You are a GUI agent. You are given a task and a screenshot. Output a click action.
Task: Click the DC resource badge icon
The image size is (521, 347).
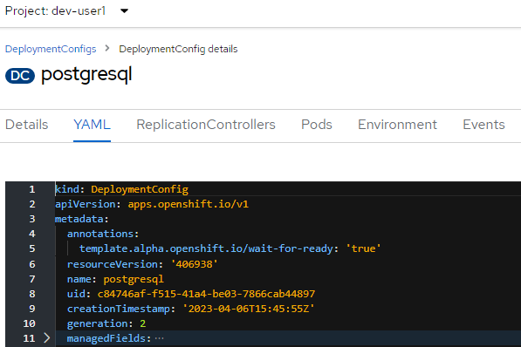pyautogui.click(x=20, y=75)
